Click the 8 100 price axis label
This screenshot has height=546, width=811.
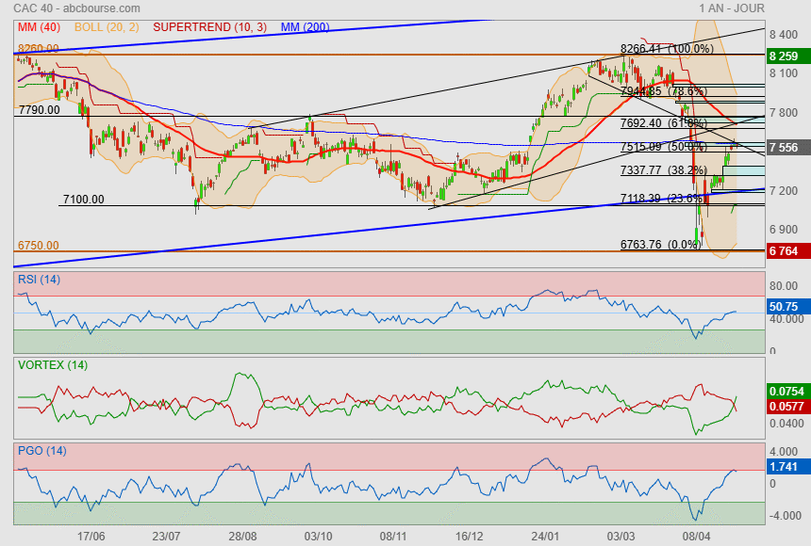[784, 73]
